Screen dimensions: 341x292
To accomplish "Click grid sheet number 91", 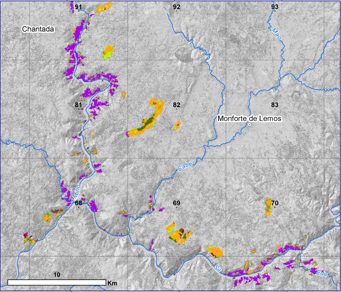I will click(x=78, y=7).
